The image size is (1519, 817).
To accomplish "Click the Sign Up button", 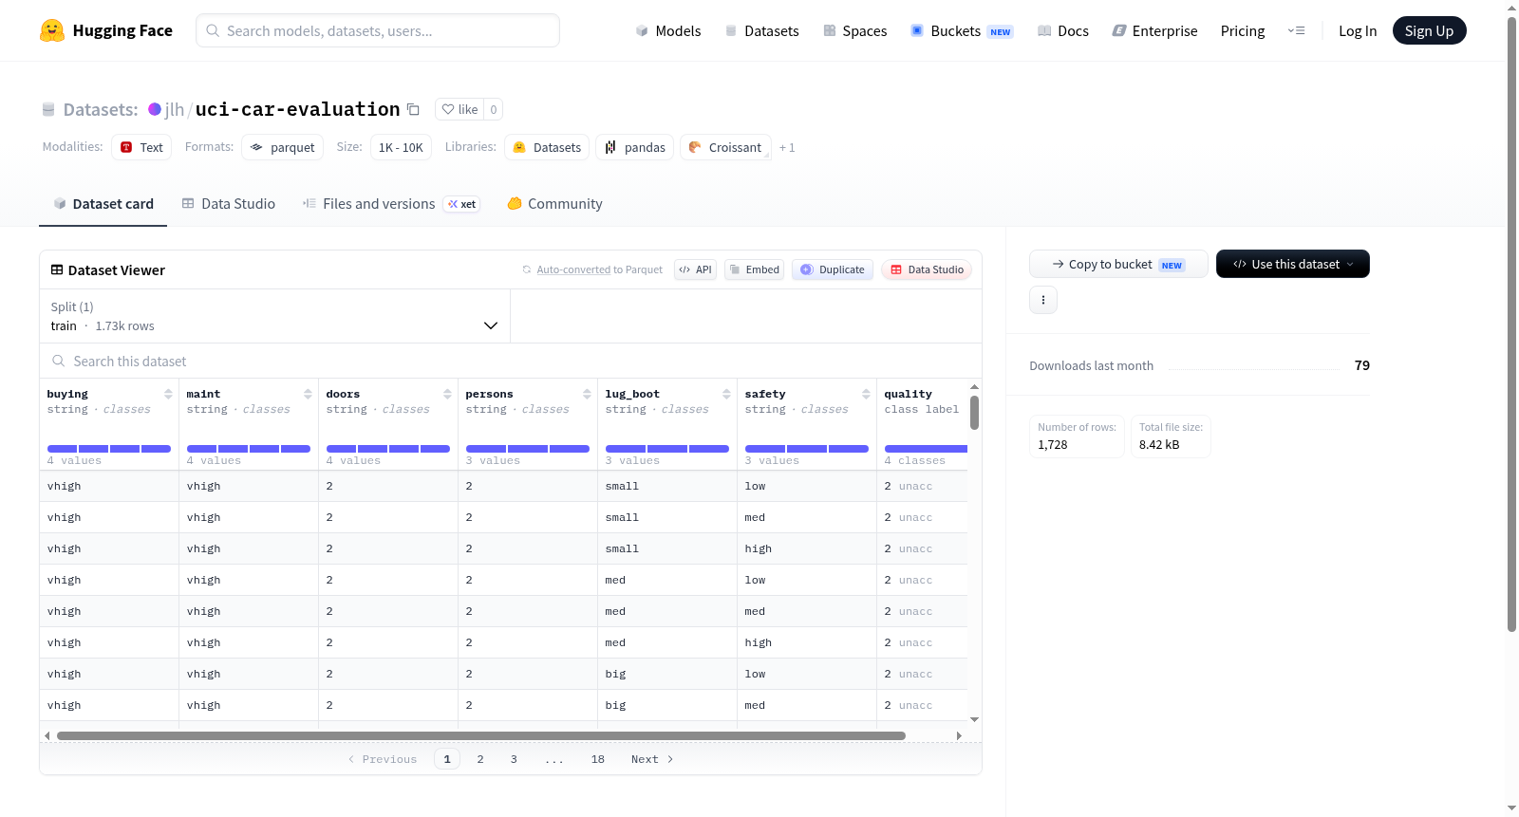I will click(x=1429, y=30).
